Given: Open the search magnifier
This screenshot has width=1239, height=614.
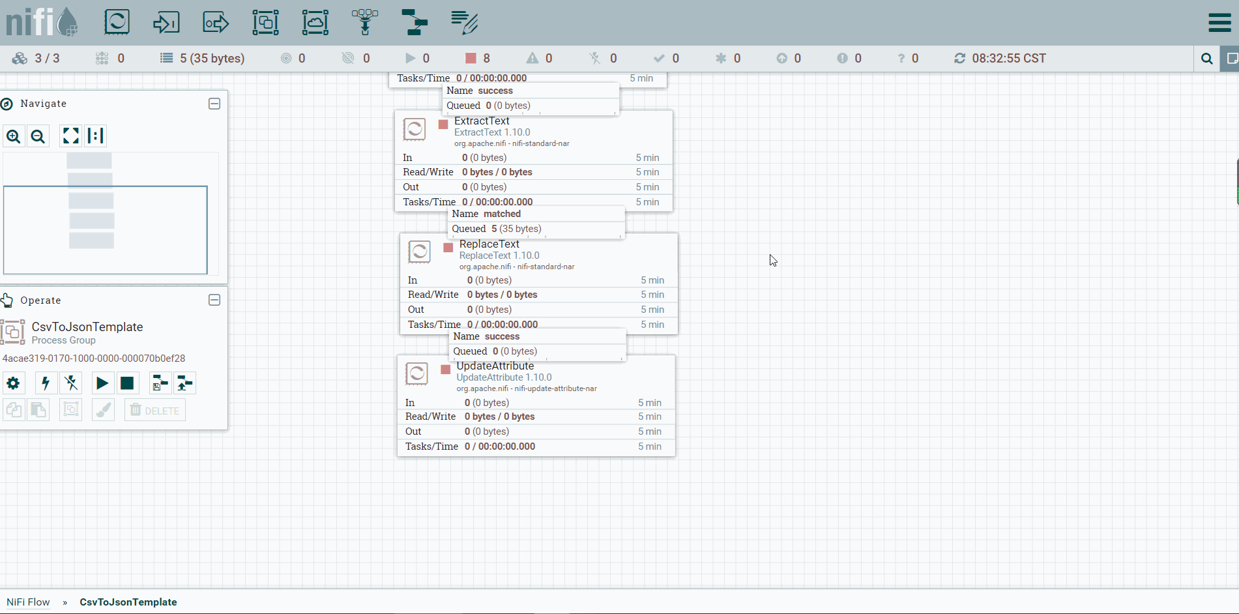Looking at the screenshot, I should pos(1207,59).
